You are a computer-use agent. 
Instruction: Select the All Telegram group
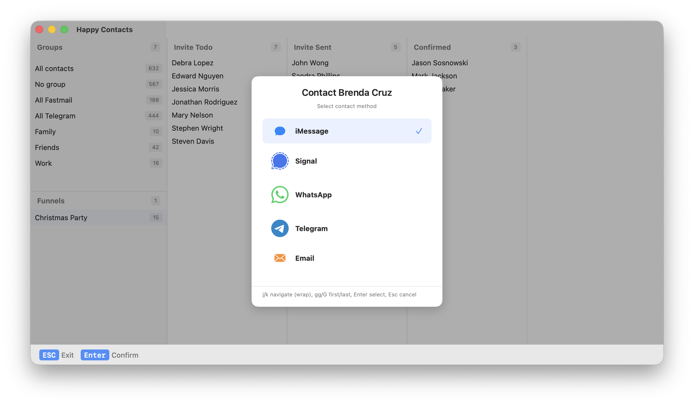55,116
